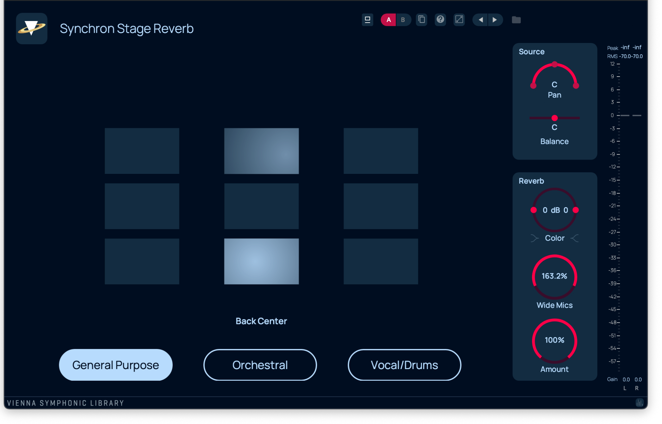Click the left Color shelf icon
The image size is (662, 424).
535,238
